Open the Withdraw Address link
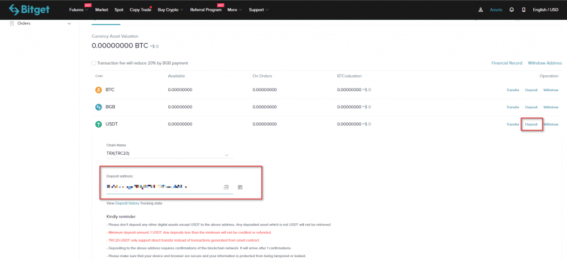 545,63
